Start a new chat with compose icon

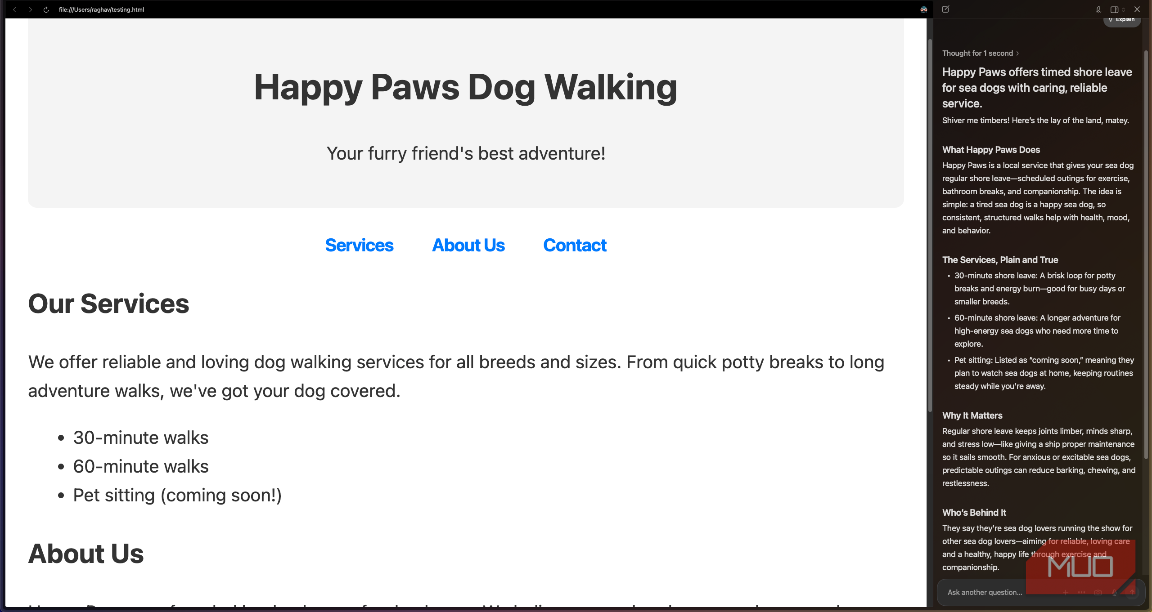pos(945,9)
